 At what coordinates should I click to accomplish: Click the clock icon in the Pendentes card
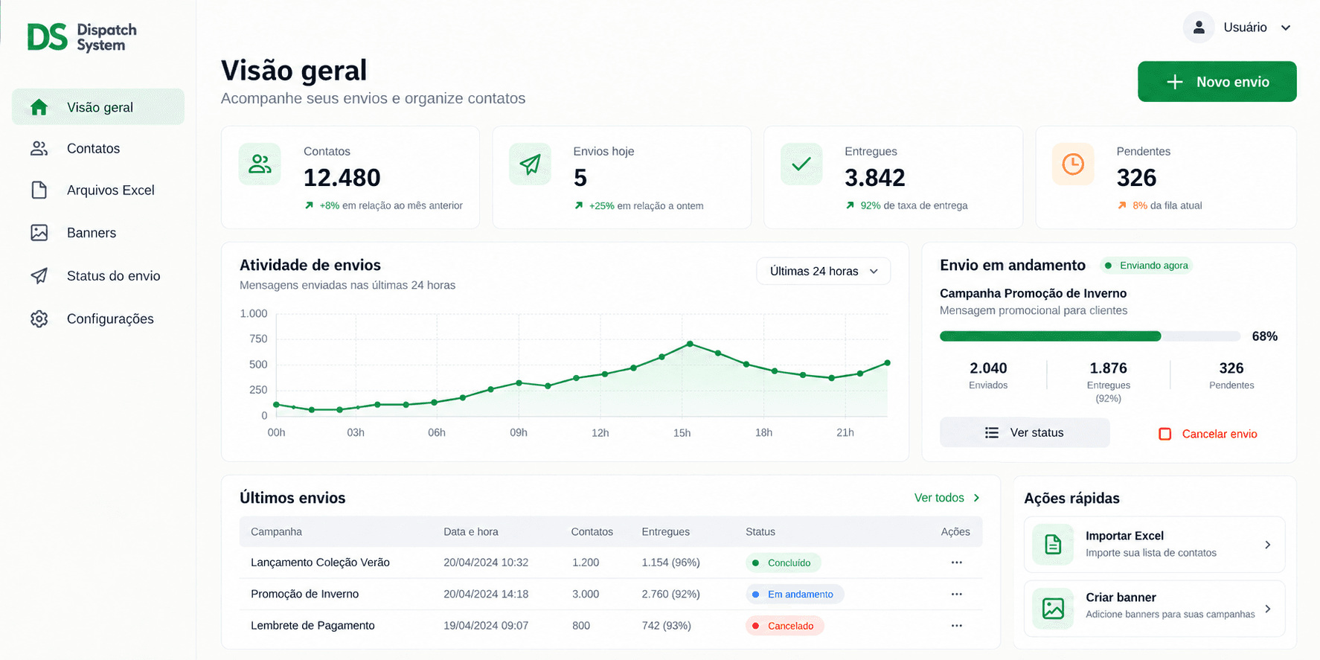coord(1073,164)
